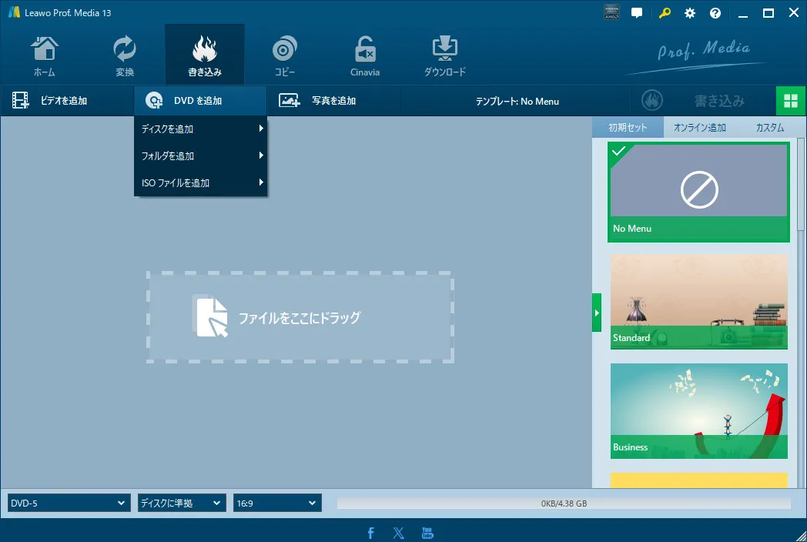The height and width of the screenshot is (542, 807).
Task: Open the DVD-5 disc type dropdown
Action: 68,503
